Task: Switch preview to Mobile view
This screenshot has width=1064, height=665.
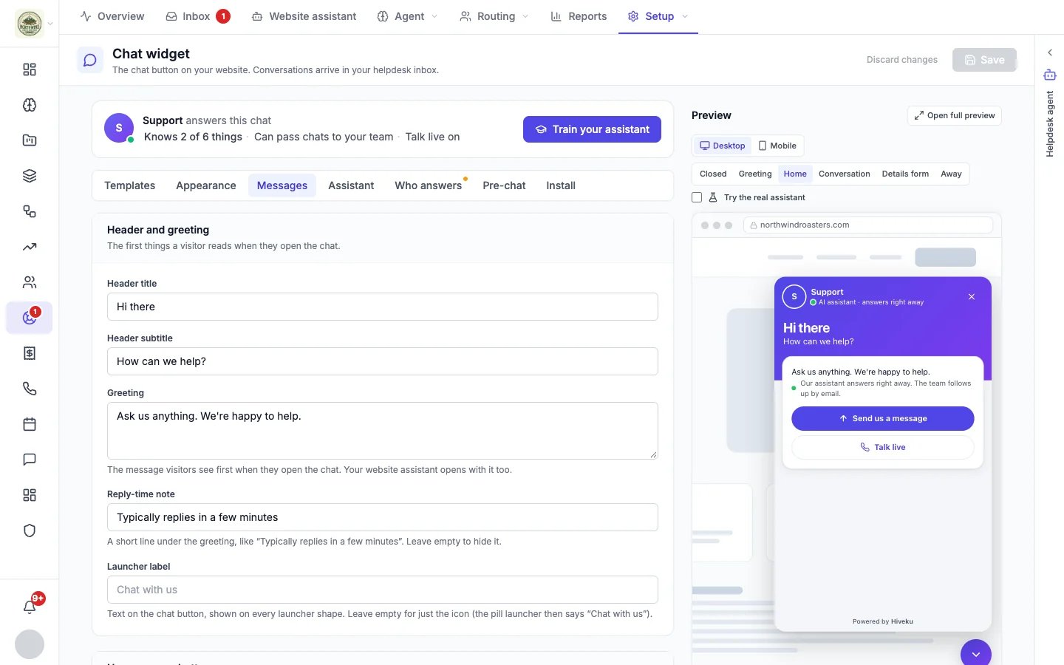Action: [777, 146]
